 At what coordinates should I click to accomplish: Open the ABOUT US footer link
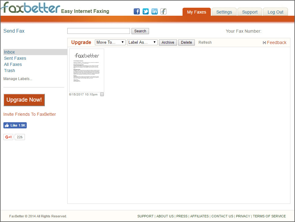(x=165, y=216)
